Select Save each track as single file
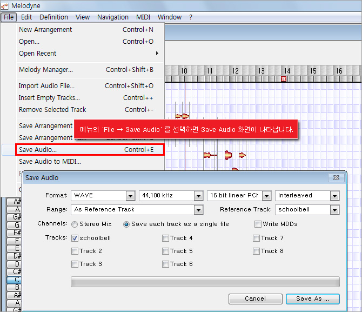 (126, 224)
